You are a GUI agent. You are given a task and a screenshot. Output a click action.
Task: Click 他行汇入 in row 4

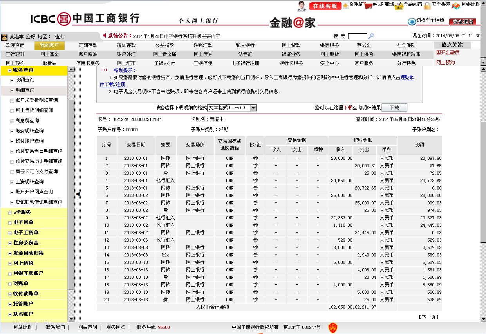166,181
